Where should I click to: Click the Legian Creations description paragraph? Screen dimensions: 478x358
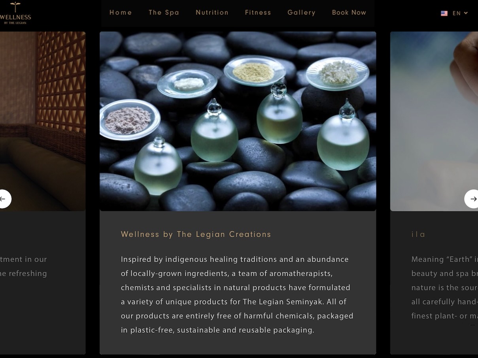click(x=237, y=295)
